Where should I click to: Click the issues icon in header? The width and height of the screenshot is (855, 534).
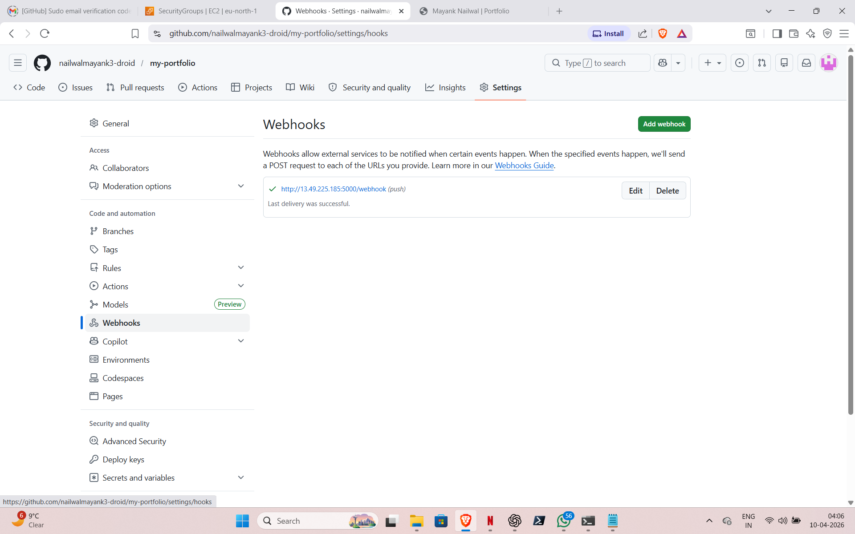tap(739, 63)
